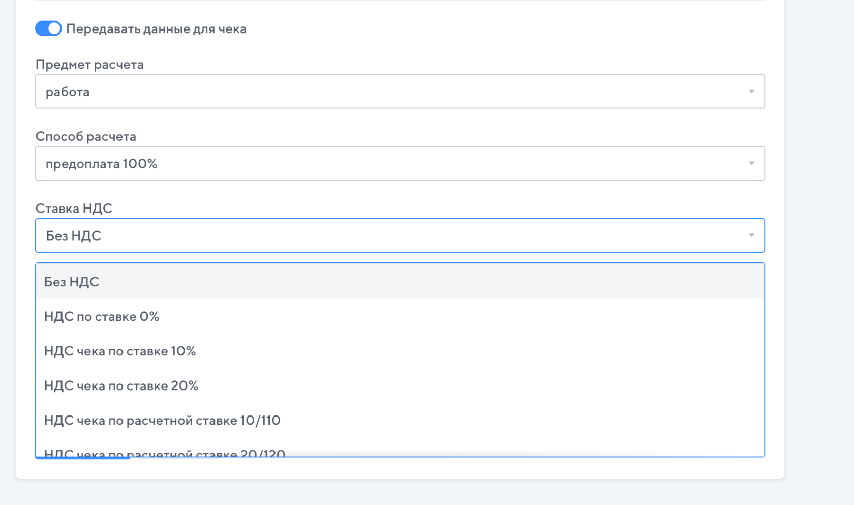Choose 'НДС по ставке 0%' from the list
The image size is (854, 505).
click(102, 316)
